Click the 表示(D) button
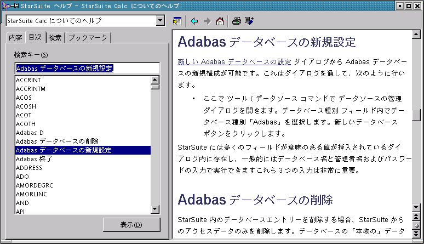 pos(131,225)
